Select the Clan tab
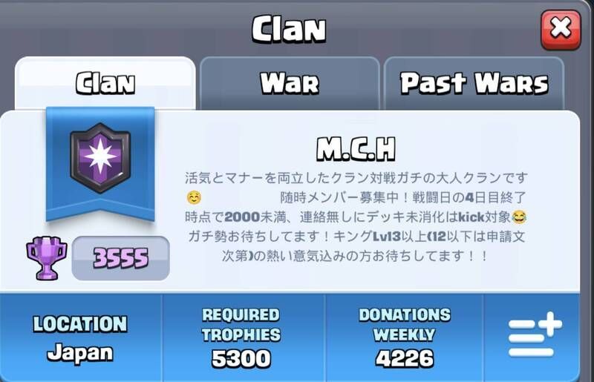Image resolution: width=594 pixels, height=382 pixels. (105, 83)
